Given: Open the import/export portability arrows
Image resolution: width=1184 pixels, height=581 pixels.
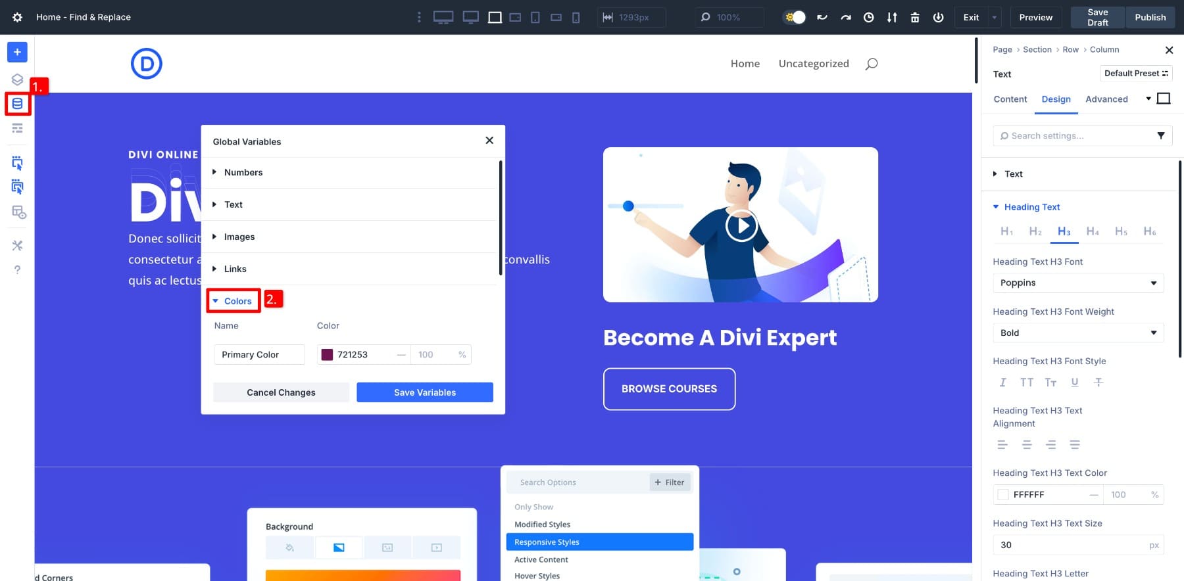Looking at the screenshot, I should pyautogui.click(x=892, y=17).
